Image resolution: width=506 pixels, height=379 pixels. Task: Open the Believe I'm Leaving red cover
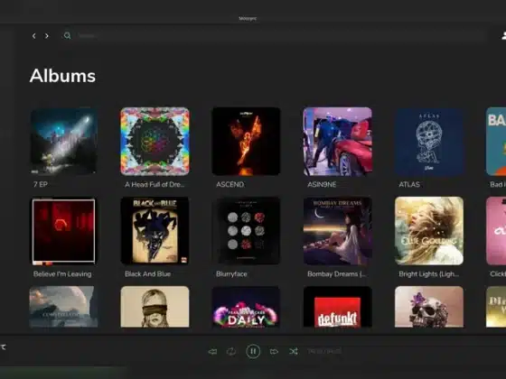pyautogui.click(x=63, y=231)
